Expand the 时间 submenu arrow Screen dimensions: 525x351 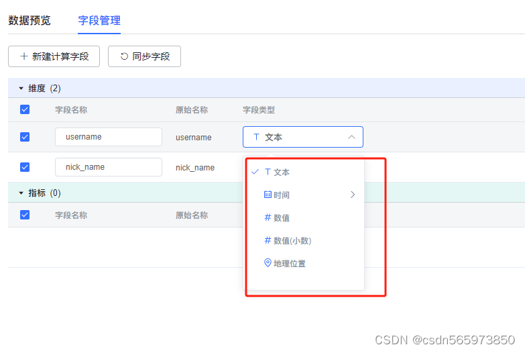(353, 195)
